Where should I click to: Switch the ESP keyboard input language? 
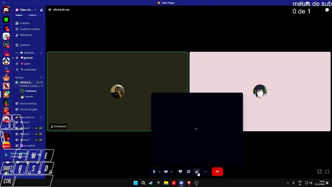pyautogui.click(x=300, y=183)
